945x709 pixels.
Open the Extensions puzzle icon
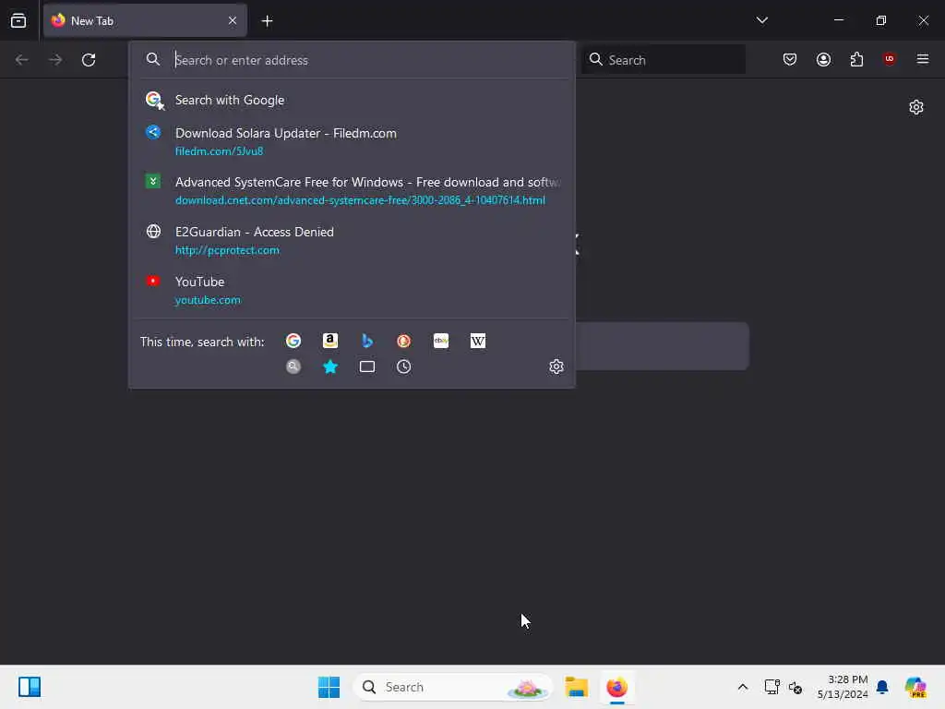[856, 59]
